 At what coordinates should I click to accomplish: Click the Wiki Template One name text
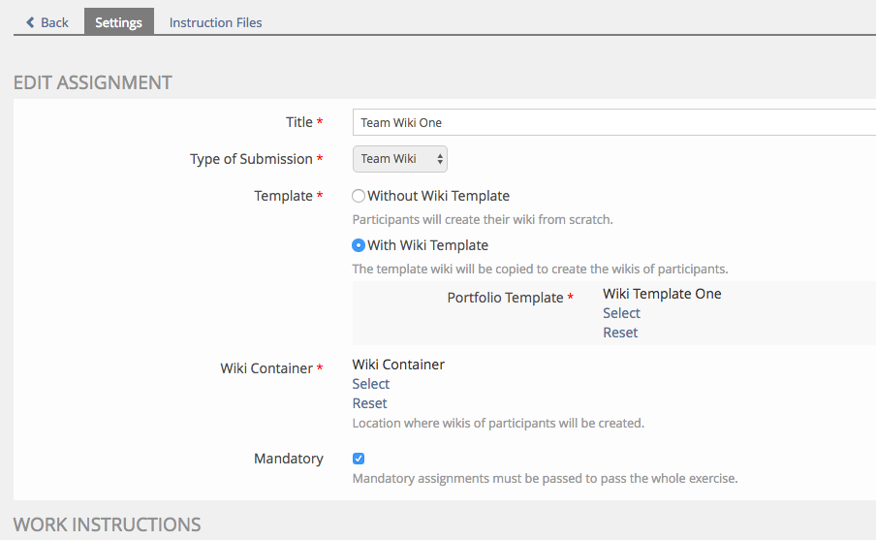(x=662, y=294)
